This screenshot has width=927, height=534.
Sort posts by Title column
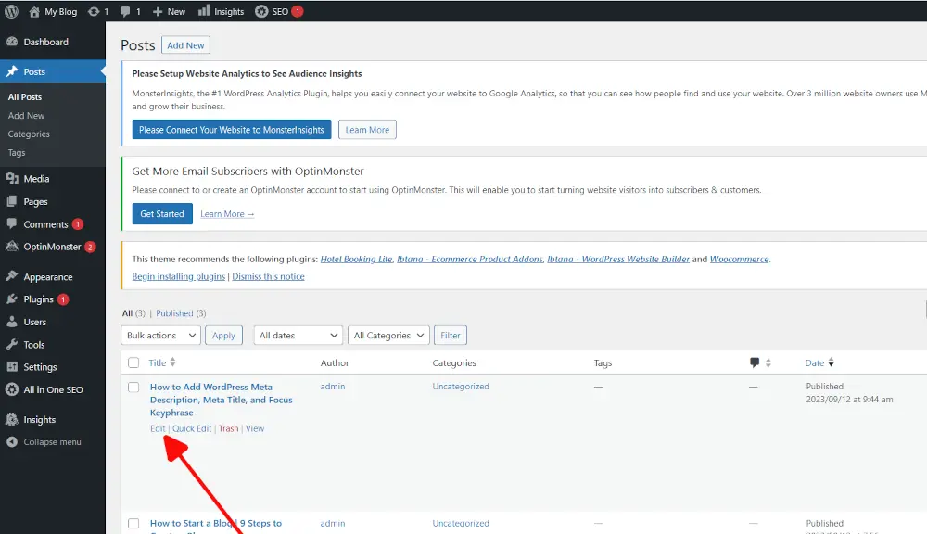pyautogui.click(x=161, y=362)
